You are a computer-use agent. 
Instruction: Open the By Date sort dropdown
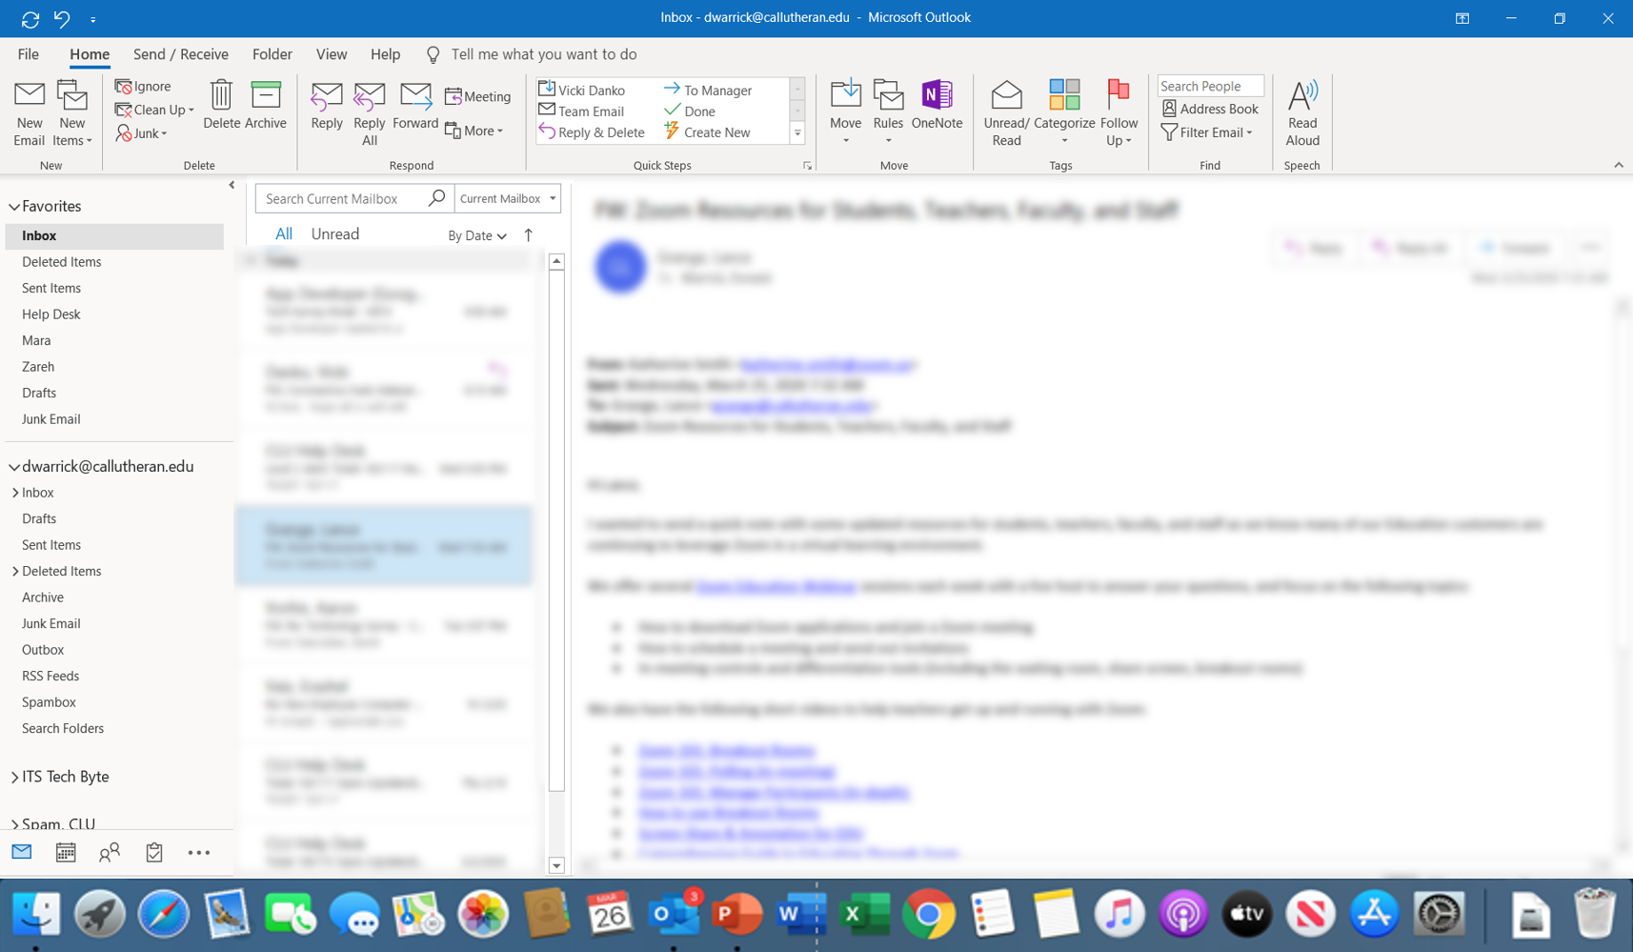point(477,235)
